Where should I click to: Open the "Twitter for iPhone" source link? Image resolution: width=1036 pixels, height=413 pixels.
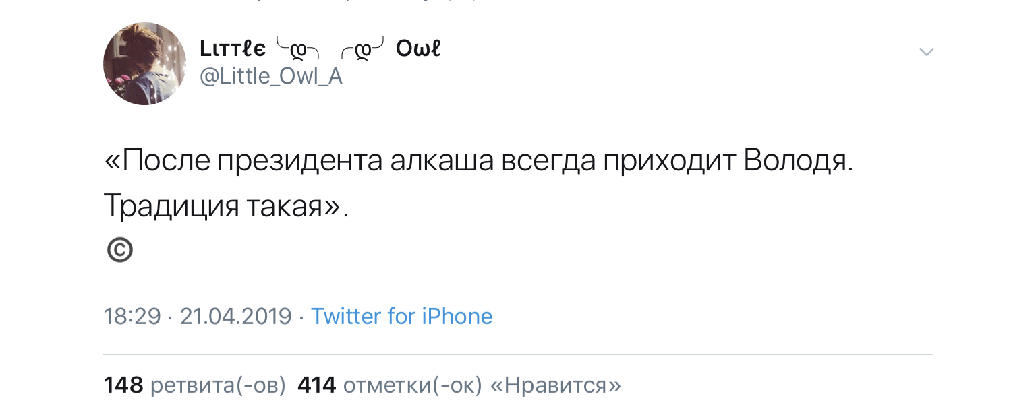pos(401,316)
